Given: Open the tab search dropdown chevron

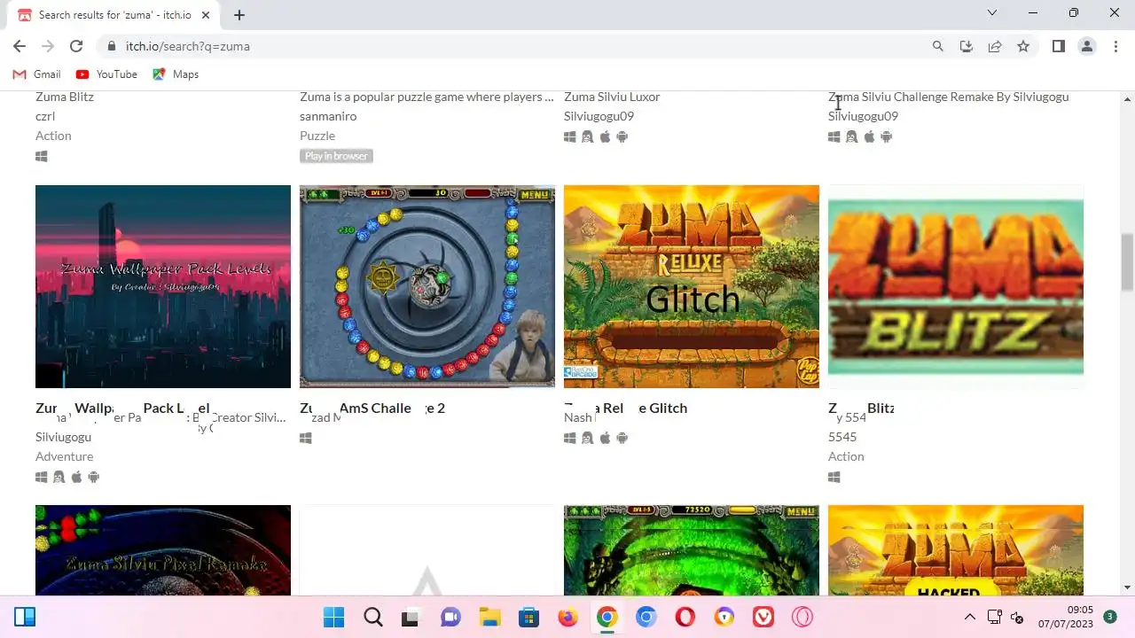Looking at the screenshot, I should coord(992,13).
